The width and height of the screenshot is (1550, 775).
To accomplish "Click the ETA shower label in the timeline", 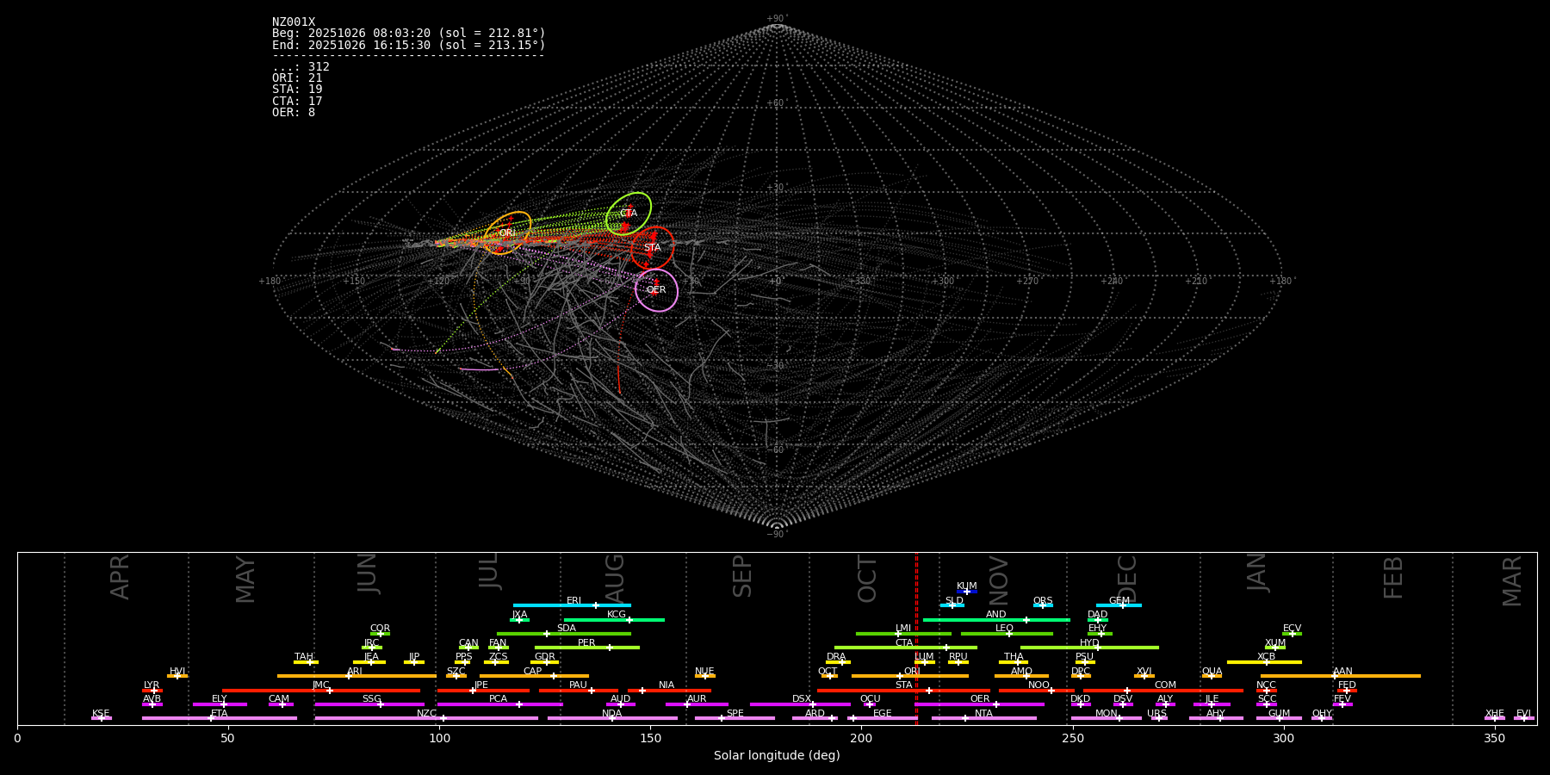I will tap(220, 714).
